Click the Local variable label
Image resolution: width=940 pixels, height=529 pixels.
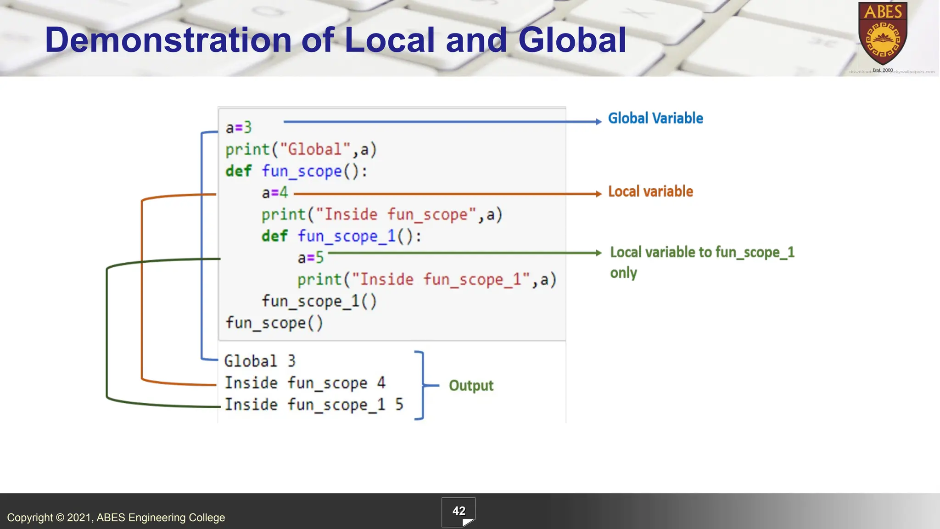coord(650,191)
